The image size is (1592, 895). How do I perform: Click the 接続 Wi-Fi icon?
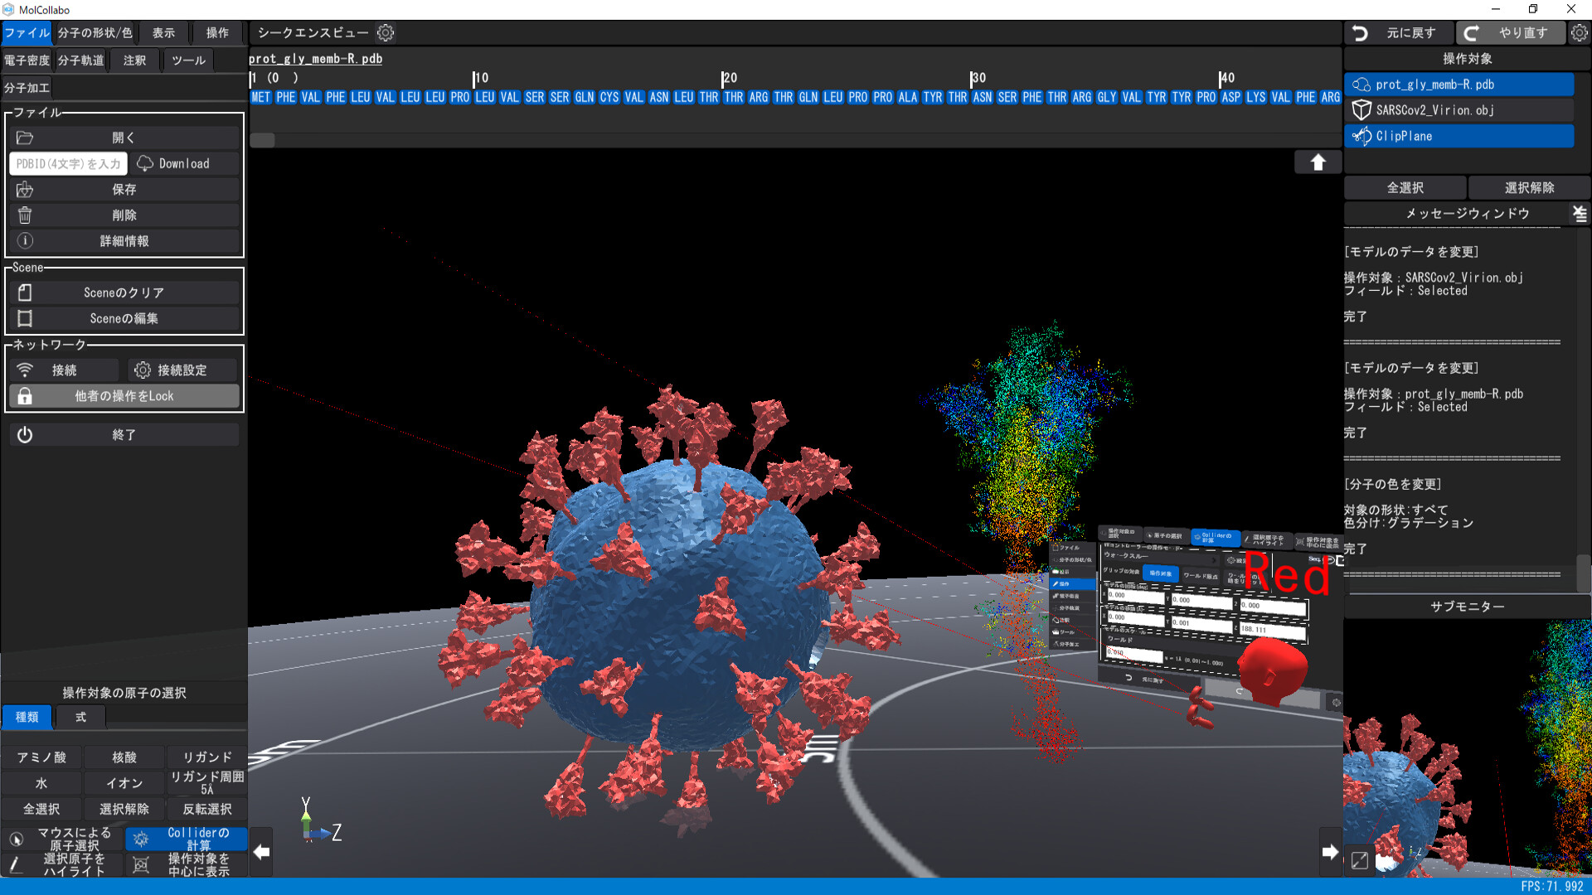27,370
